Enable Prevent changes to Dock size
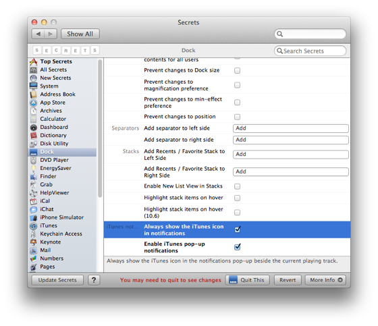The image size is (378, 326). point(237,70)
